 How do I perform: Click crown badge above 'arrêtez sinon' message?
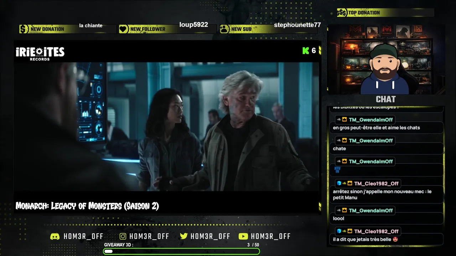click(350, 183)
